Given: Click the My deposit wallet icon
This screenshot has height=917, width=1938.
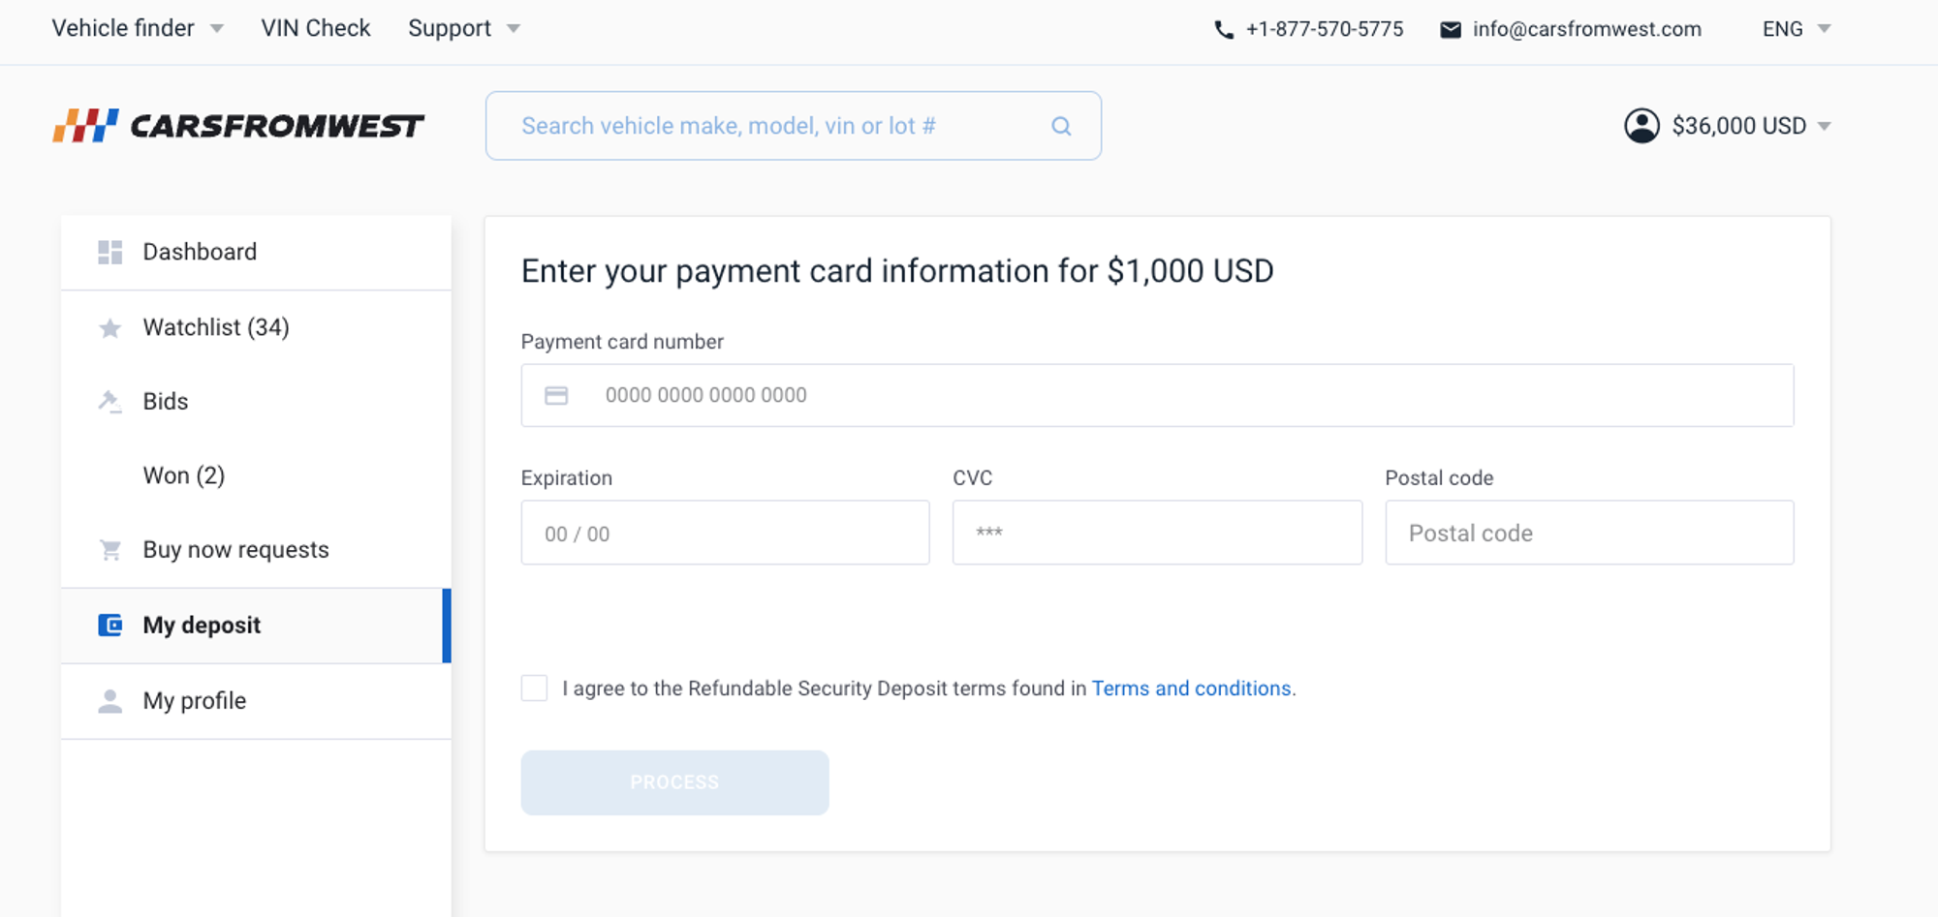Looking at the screenshot, I should [x=110, y=626].
